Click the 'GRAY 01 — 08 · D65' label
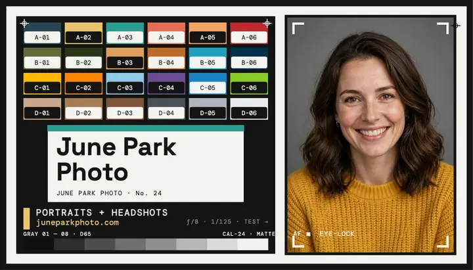The height and width of the screenshot is (270, 473). (x=57, y=234)
